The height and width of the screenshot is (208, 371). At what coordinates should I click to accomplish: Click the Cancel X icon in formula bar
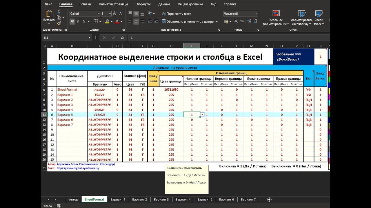[104, 38]
